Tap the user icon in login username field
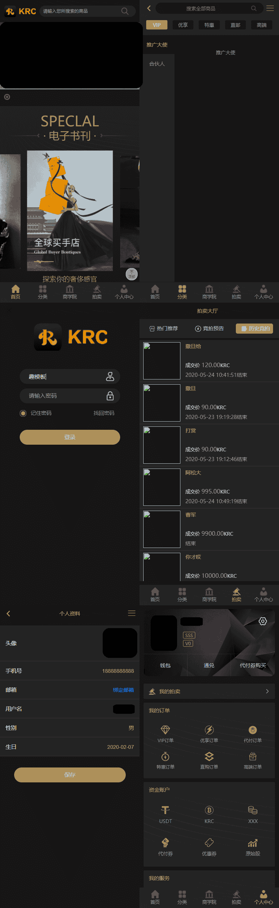This screenshot has height=908, width=279. (110, 376)
